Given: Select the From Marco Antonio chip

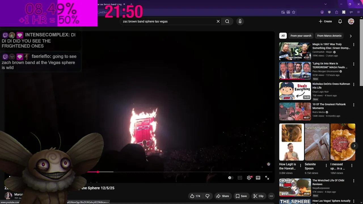Looking at the screenshot, I should click(329, 36).
